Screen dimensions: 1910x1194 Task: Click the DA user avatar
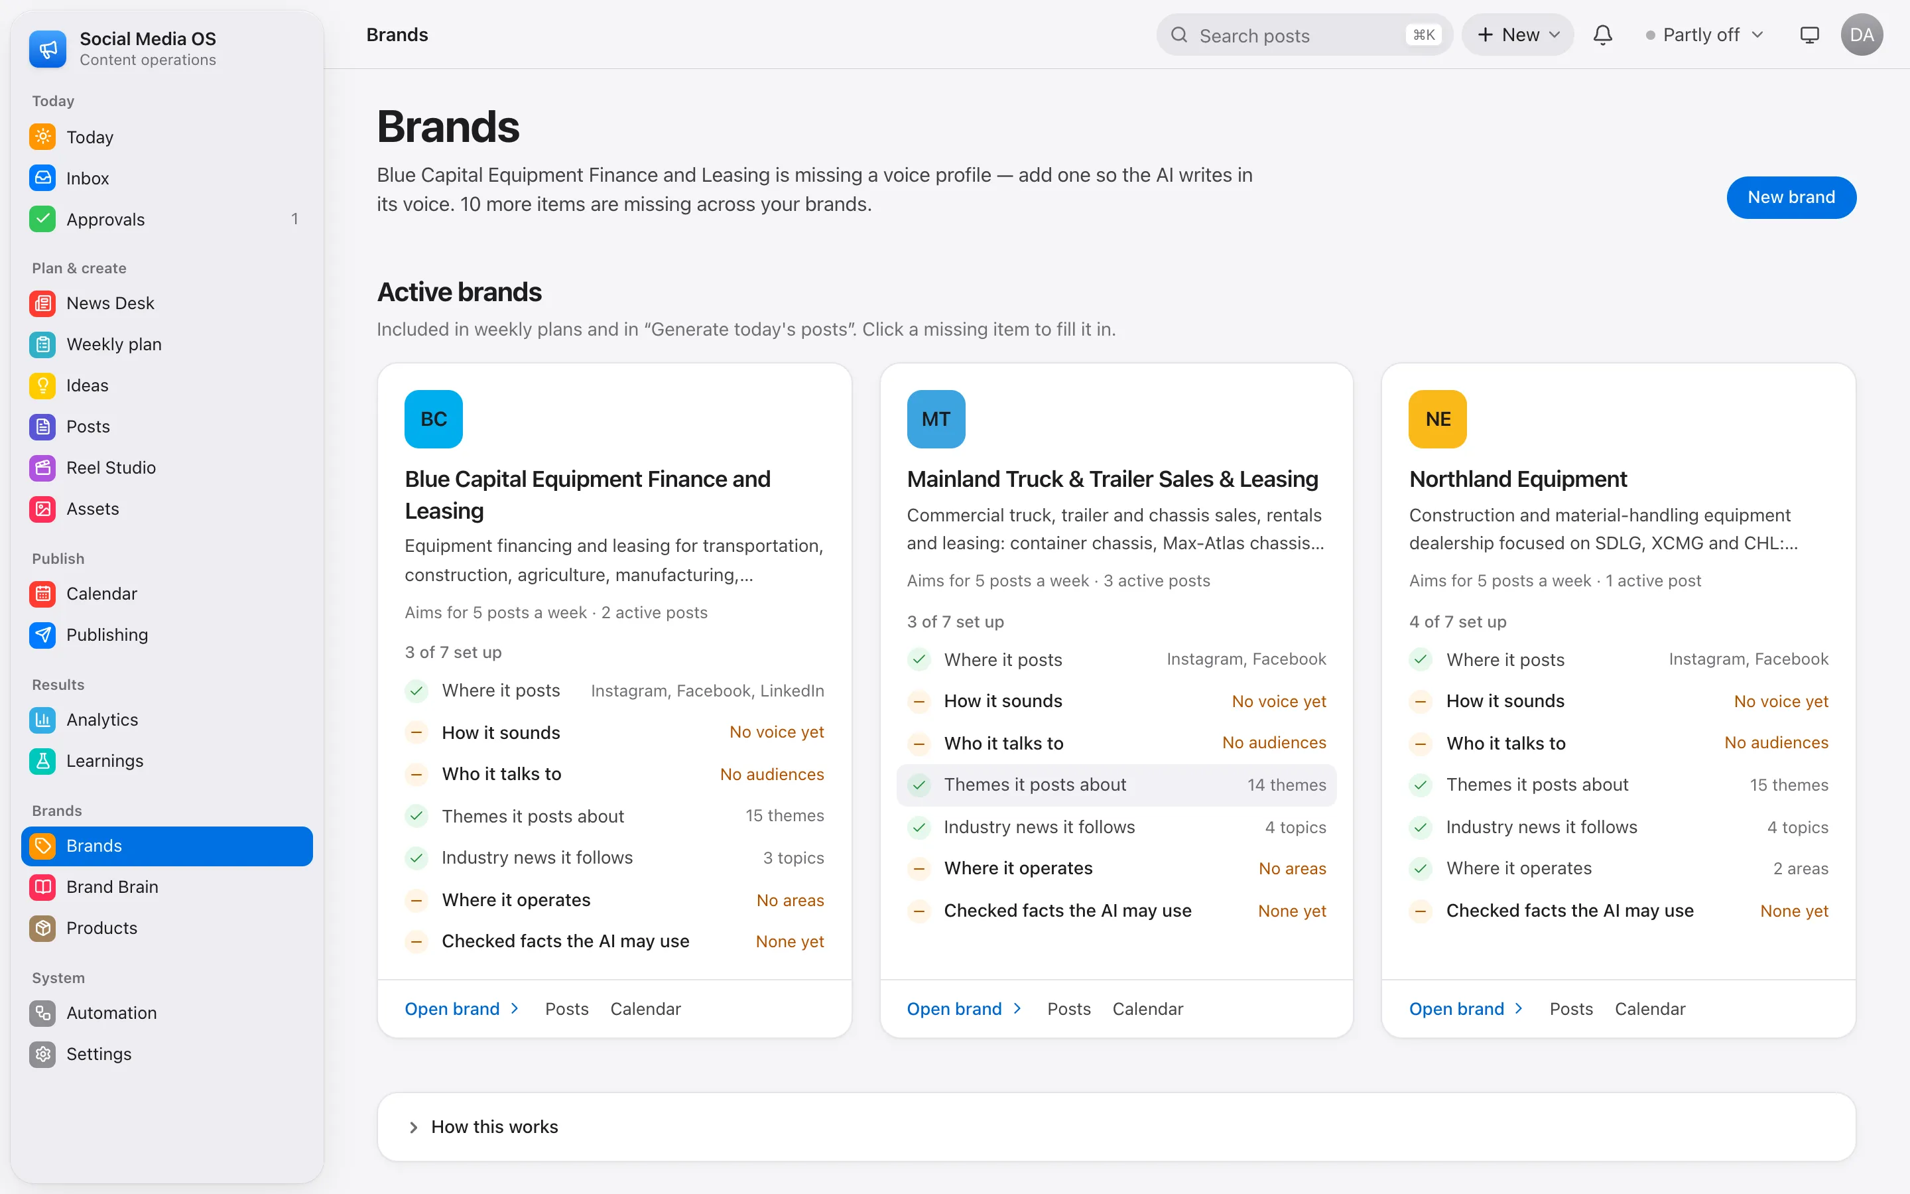(1862, 34)
